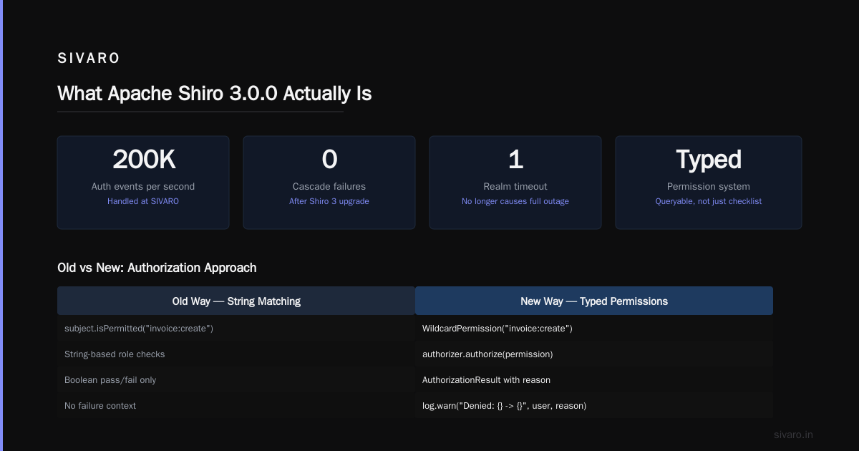Select "AuthorizationResult with reason" cell
The image size is (859, 451).
[x=594, y=380]
